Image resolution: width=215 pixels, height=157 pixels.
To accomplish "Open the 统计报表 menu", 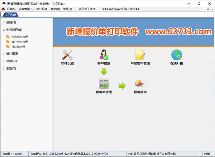I will click(42, 9).
